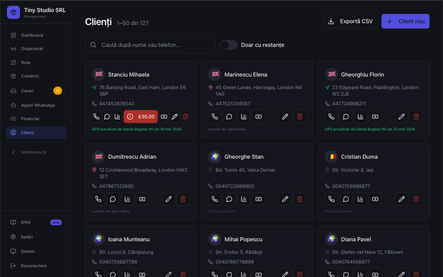This screenshot has height=277, width=443.
Task: Edit Stanciu Mihaela client
Action: click(175, 116)
